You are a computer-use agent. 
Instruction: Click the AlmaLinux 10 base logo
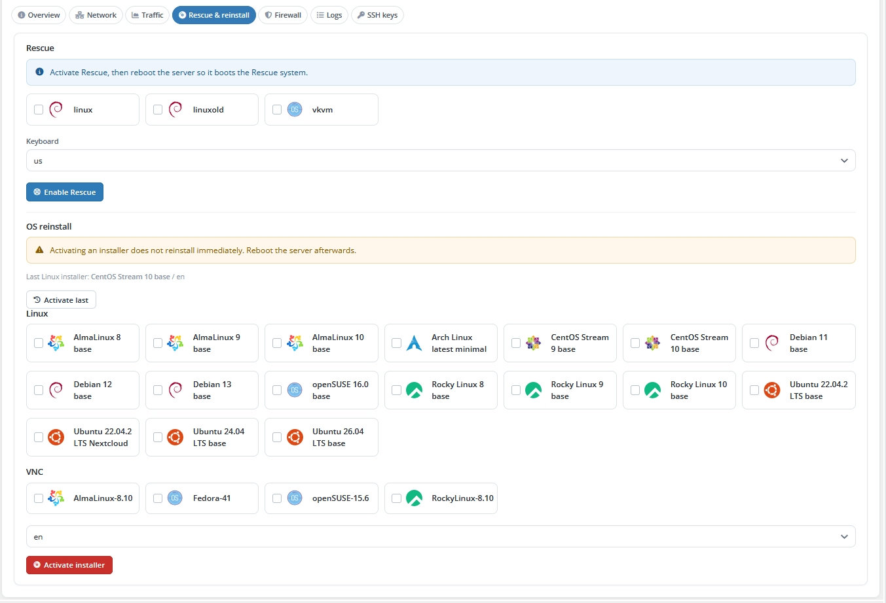295,343
